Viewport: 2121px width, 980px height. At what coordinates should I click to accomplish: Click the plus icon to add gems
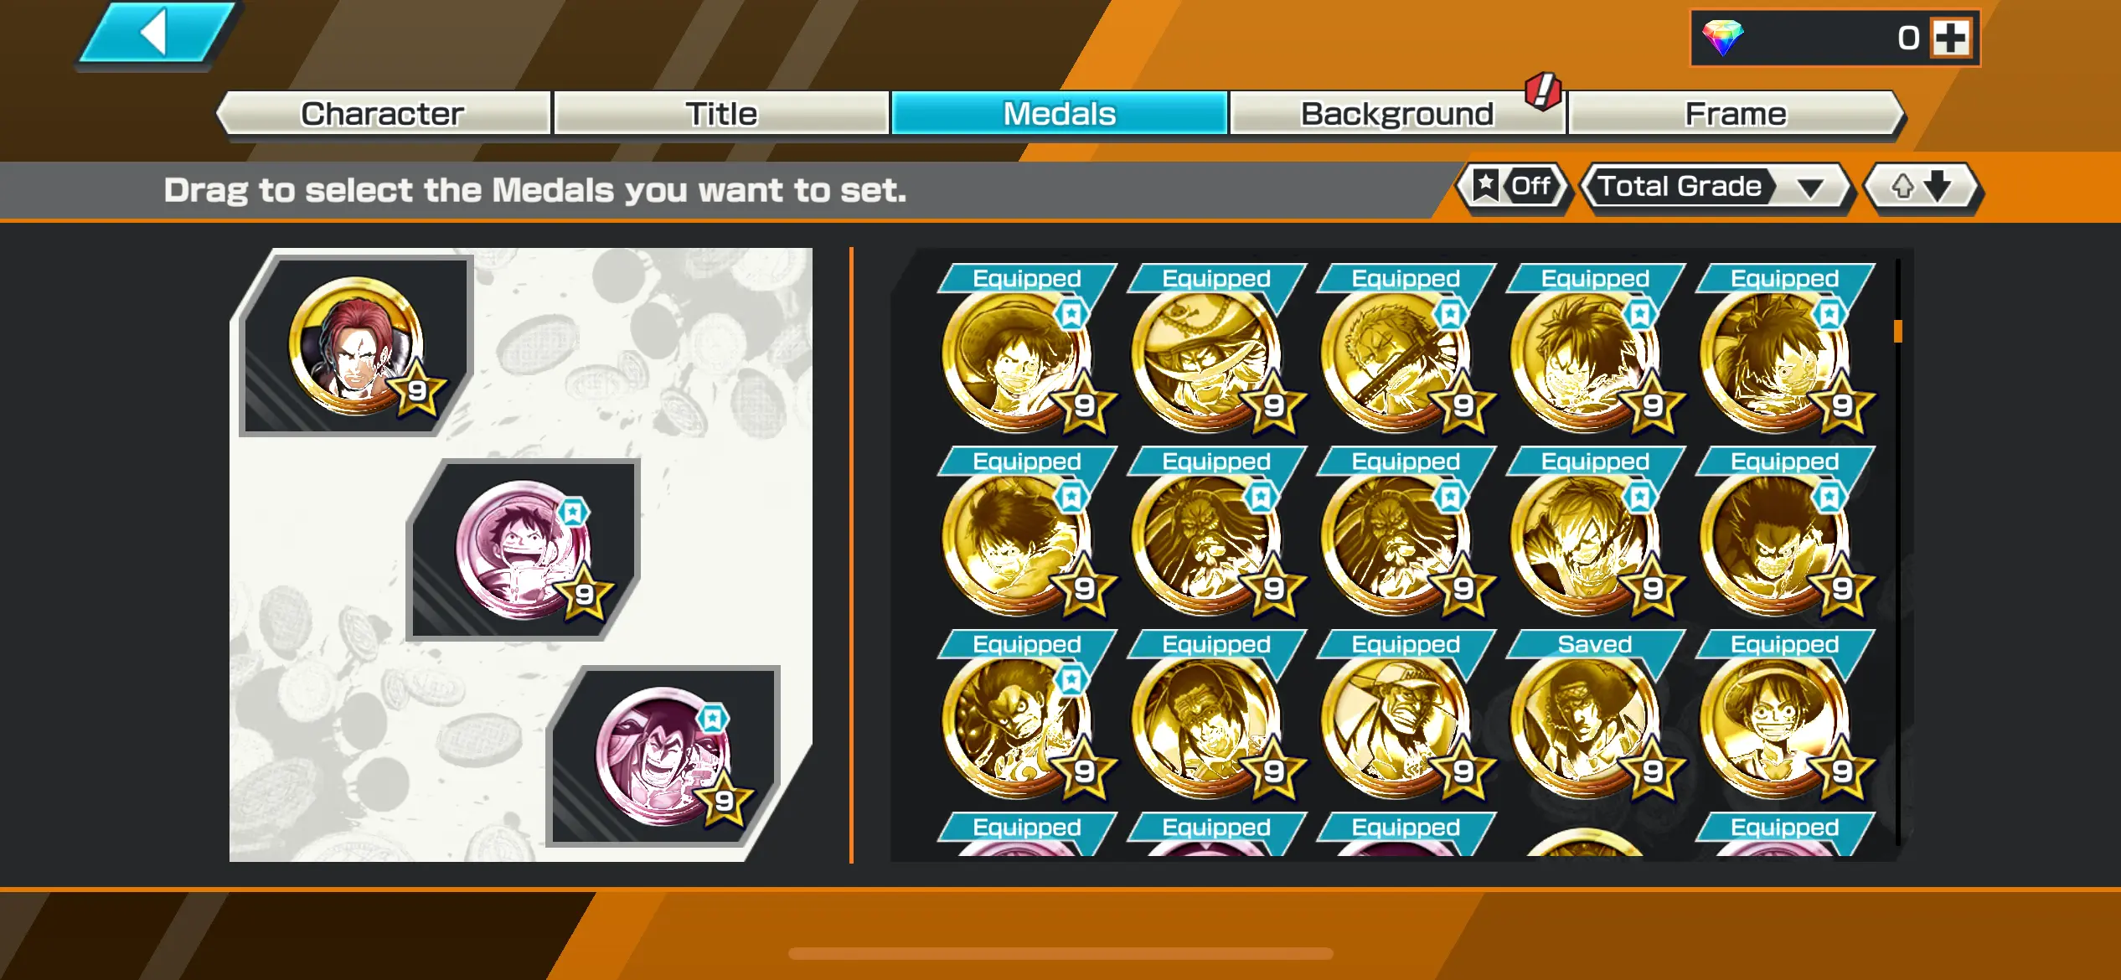[1951, 38]
